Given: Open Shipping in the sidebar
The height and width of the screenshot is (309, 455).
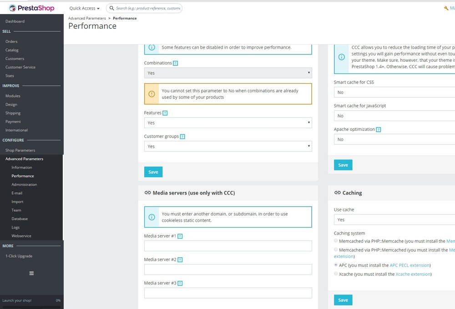Looking at the screenshot, I should pyautogui.click(x=13, y=113).
